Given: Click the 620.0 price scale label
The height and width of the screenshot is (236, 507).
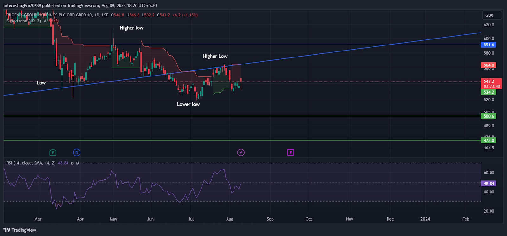Looking at the screenshot, I should pos(489,25).
